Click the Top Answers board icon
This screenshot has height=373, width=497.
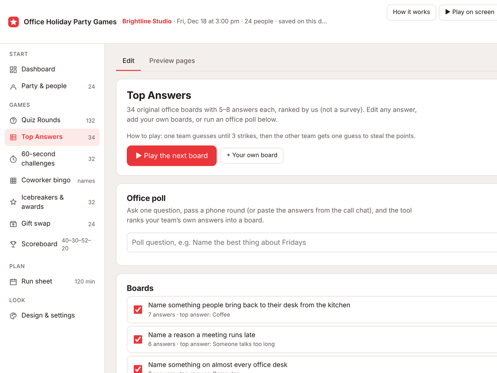[13, 137]
